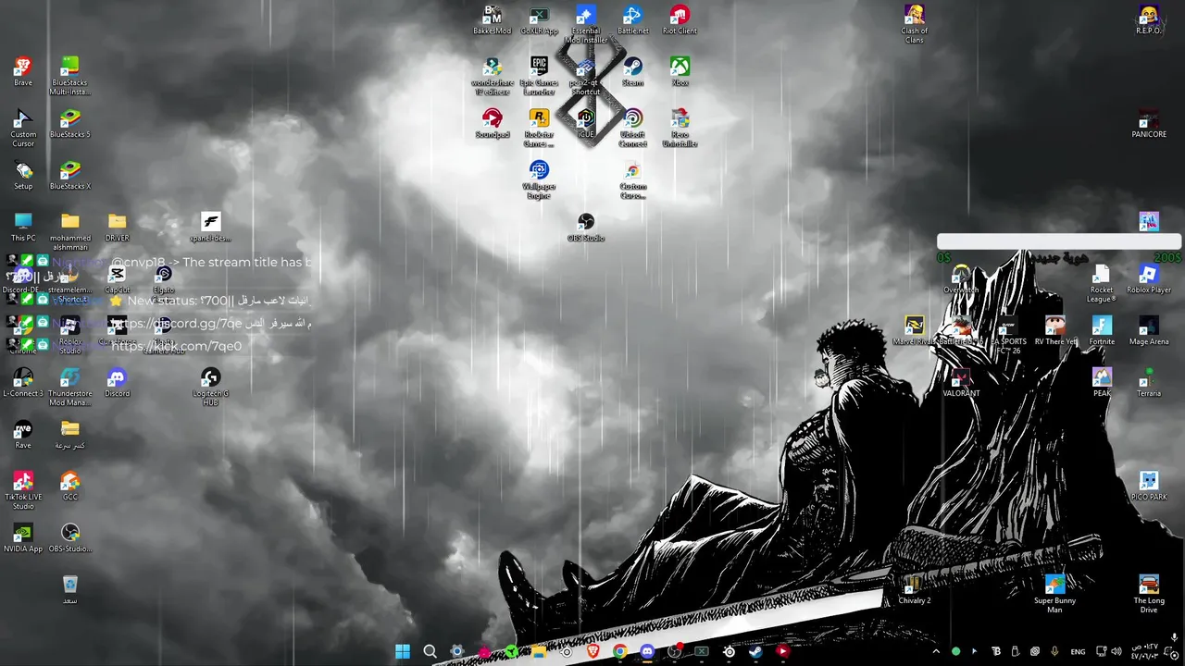Open Logitech G HUB shortcut
Screen dimensions: 1185x666
211,386
